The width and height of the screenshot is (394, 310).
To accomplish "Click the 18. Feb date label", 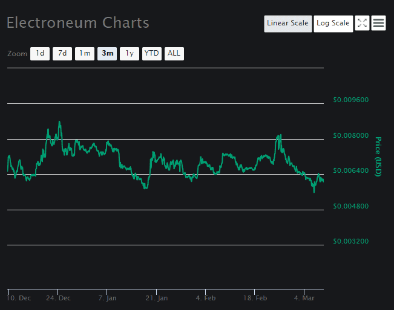I will [255, 298].
